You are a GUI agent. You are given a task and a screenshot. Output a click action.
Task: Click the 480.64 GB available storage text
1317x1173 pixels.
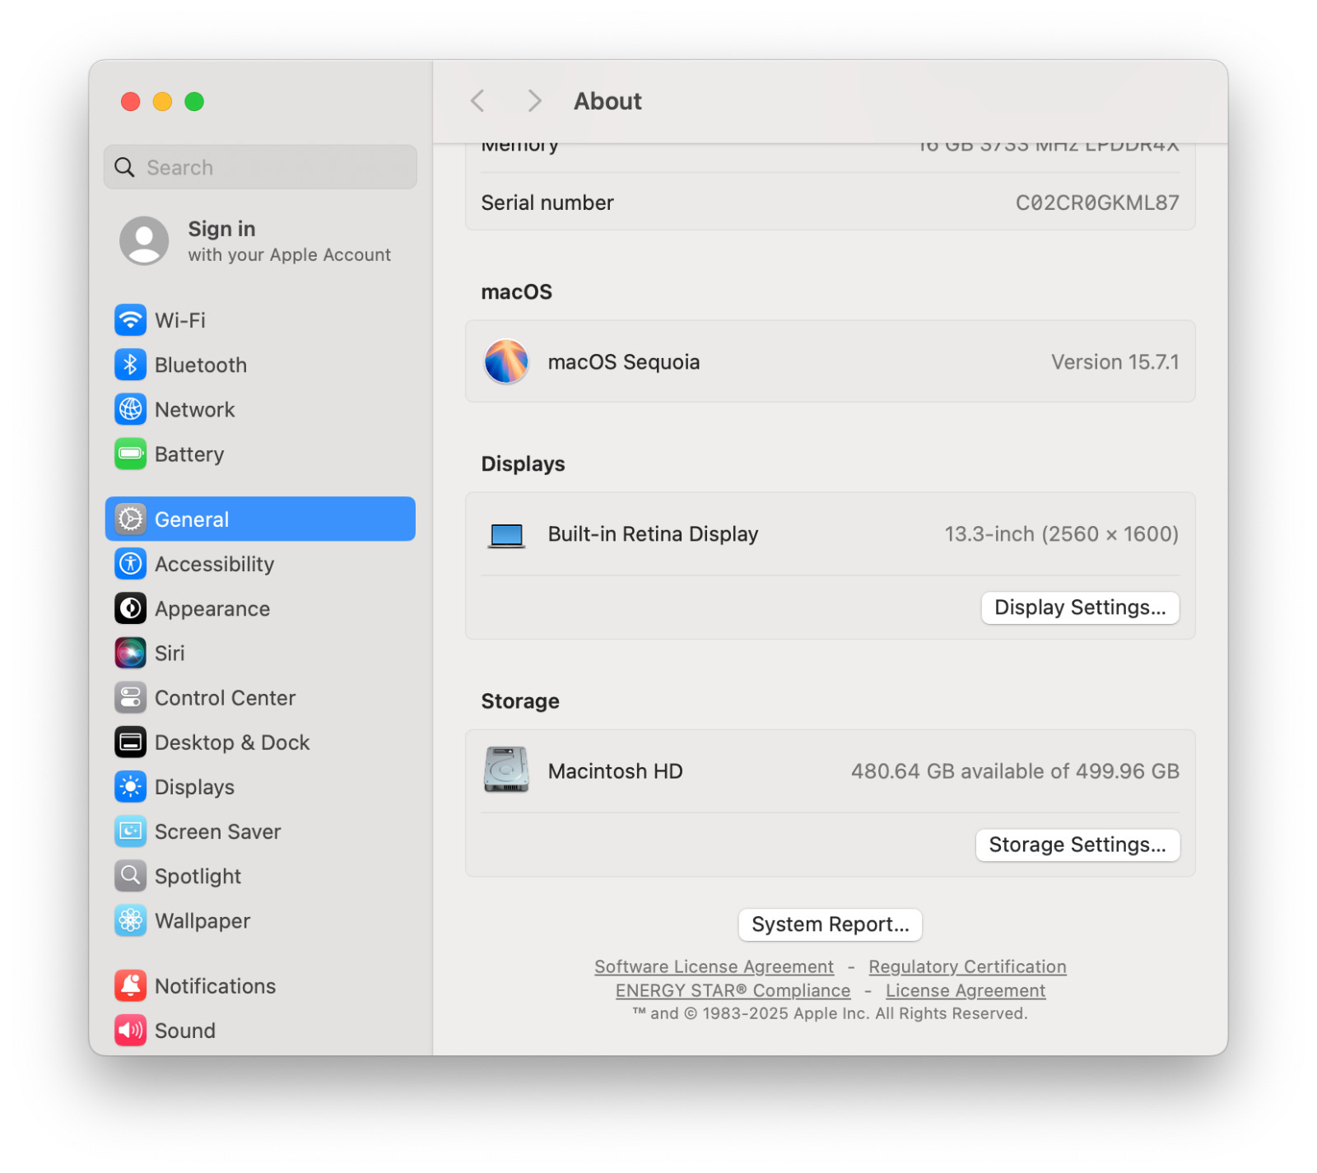click(x=1015, y=771)
